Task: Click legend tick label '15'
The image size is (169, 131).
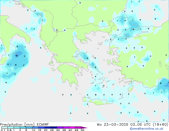Action: [x=39, y=130]
